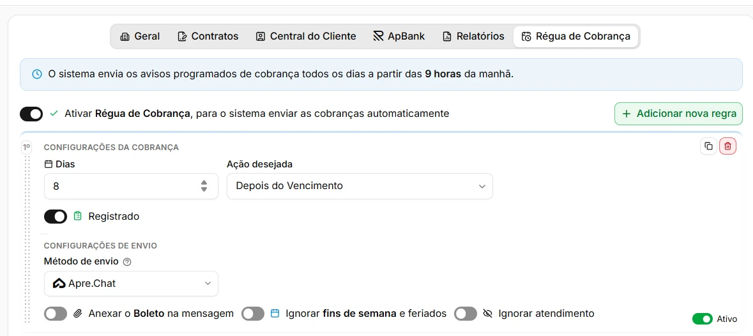
Task: Click the calendar icon next to Dias label
Action: [x=48, y=164]
